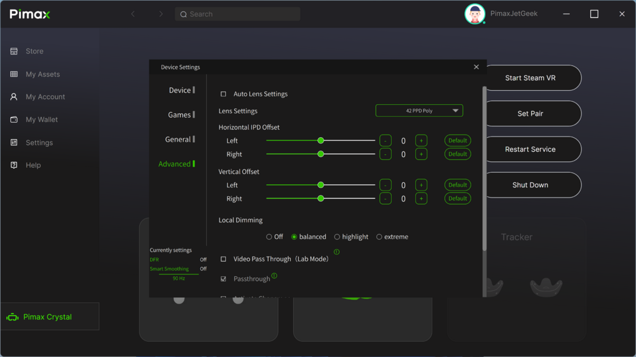Switch to the Device tab
The image size is (636, 357).
[182, 90]
